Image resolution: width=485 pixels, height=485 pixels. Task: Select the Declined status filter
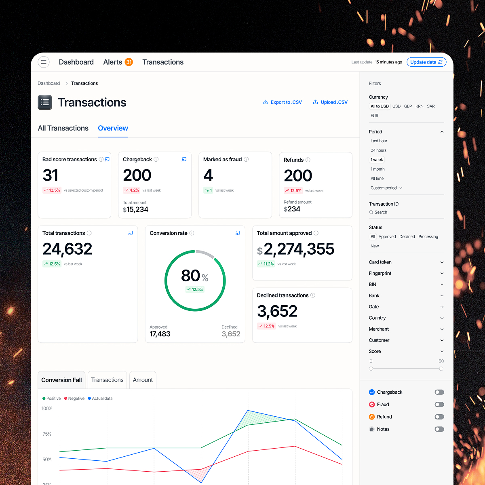click(x=407, y=236)
